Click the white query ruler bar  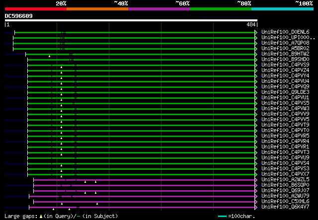click(x=131, y=20)
